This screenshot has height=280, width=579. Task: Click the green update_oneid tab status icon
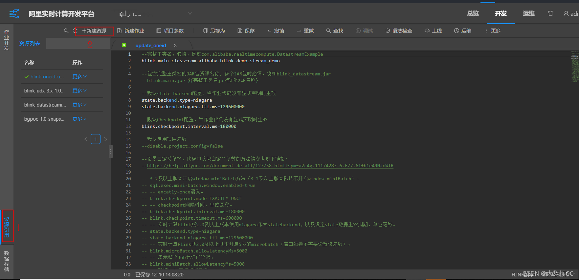(124, 45)
